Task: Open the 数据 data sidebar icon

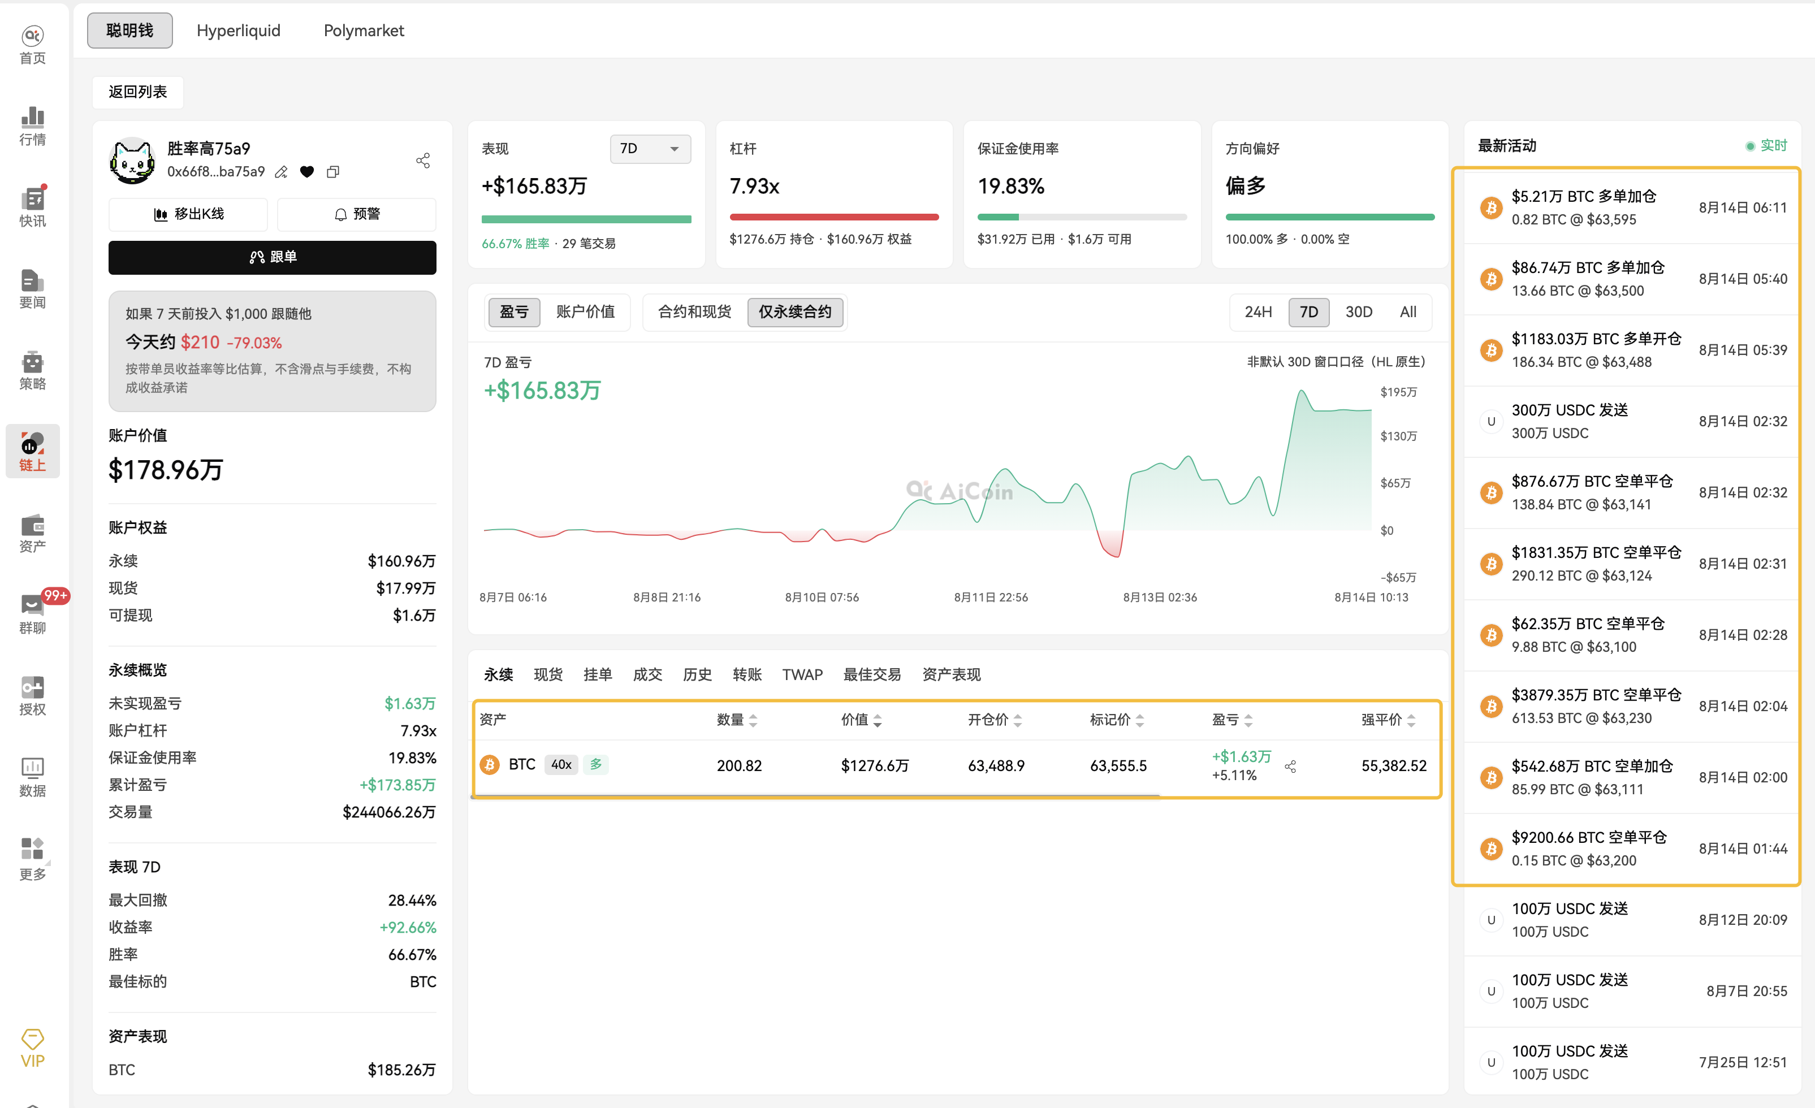Action: (32, 777)
